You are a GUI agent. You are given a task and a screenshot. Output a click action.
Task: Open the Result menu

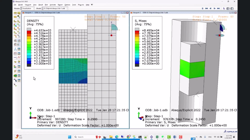[x=41, y=5]
